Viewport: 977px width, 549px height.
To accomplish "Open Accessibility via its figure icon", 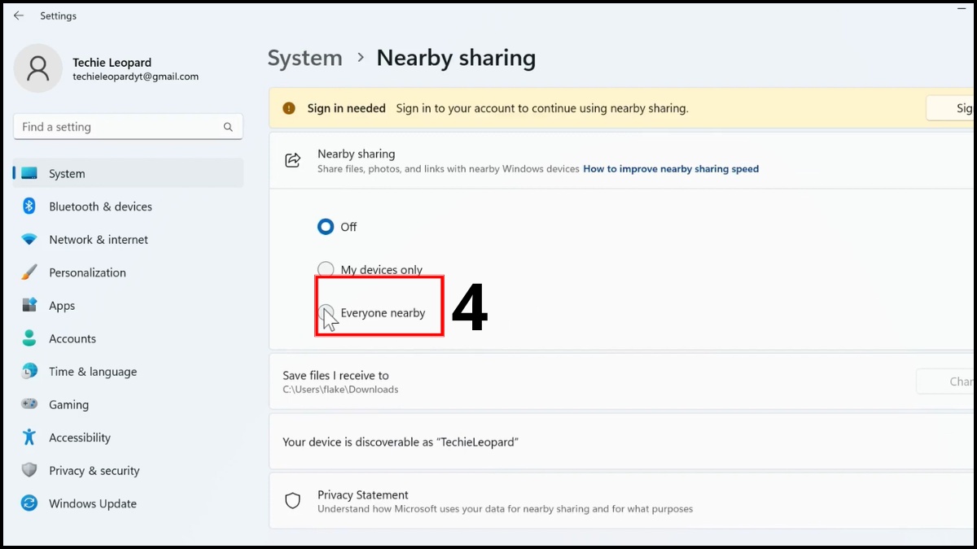I will pyautogui.click(x=29, y=438).
